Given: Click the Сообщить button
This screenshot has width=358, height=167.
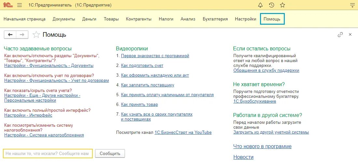Looking at the screenshot, I should coord(110,154).
